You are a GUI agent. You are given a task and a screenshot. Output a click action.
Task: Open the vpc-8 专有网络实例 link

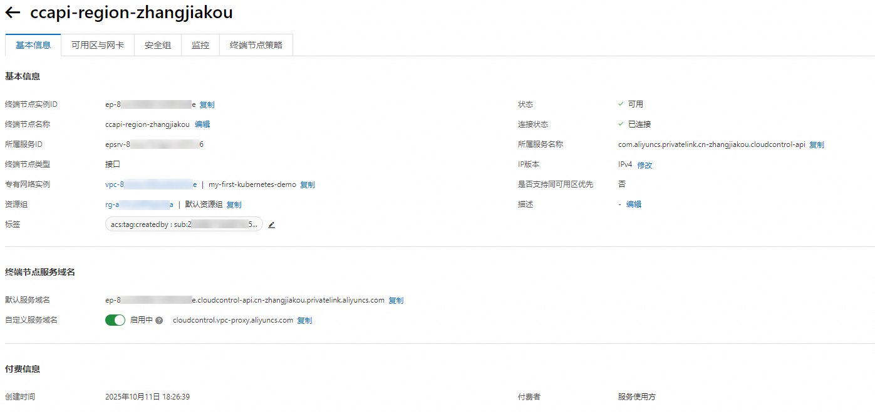pyautogui.click(x=151, y=185)
